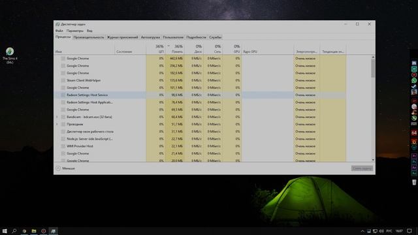Click the red 64 icon in side dock
This screenshot has width=418, height=235.
414,133
